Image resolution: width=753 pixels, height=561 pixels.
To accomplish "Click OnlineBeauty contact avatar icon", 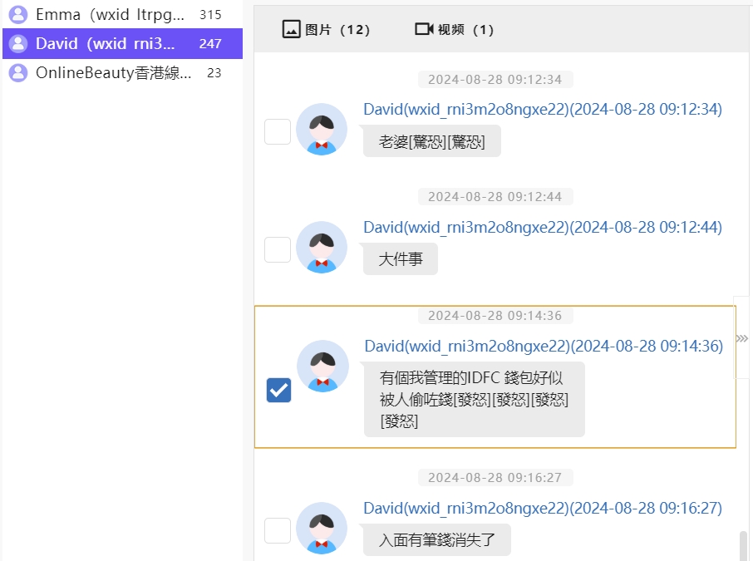I will click(x=18, y=73).
